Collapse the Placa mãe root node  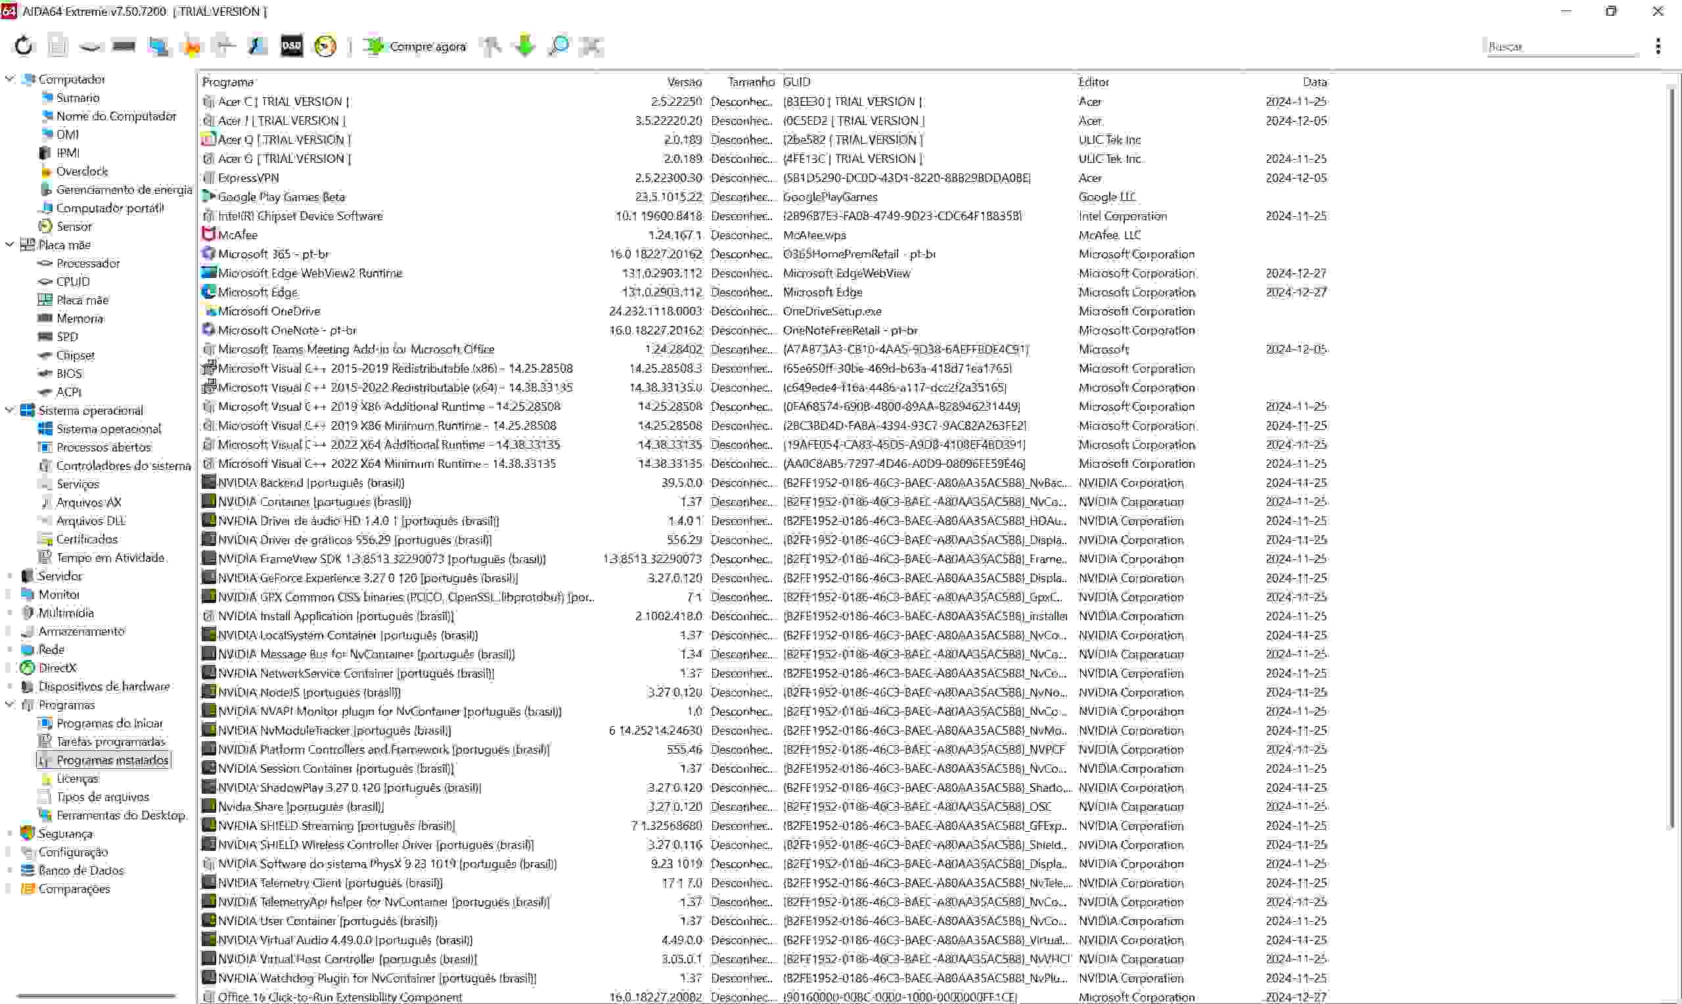[x=9, y=244]
